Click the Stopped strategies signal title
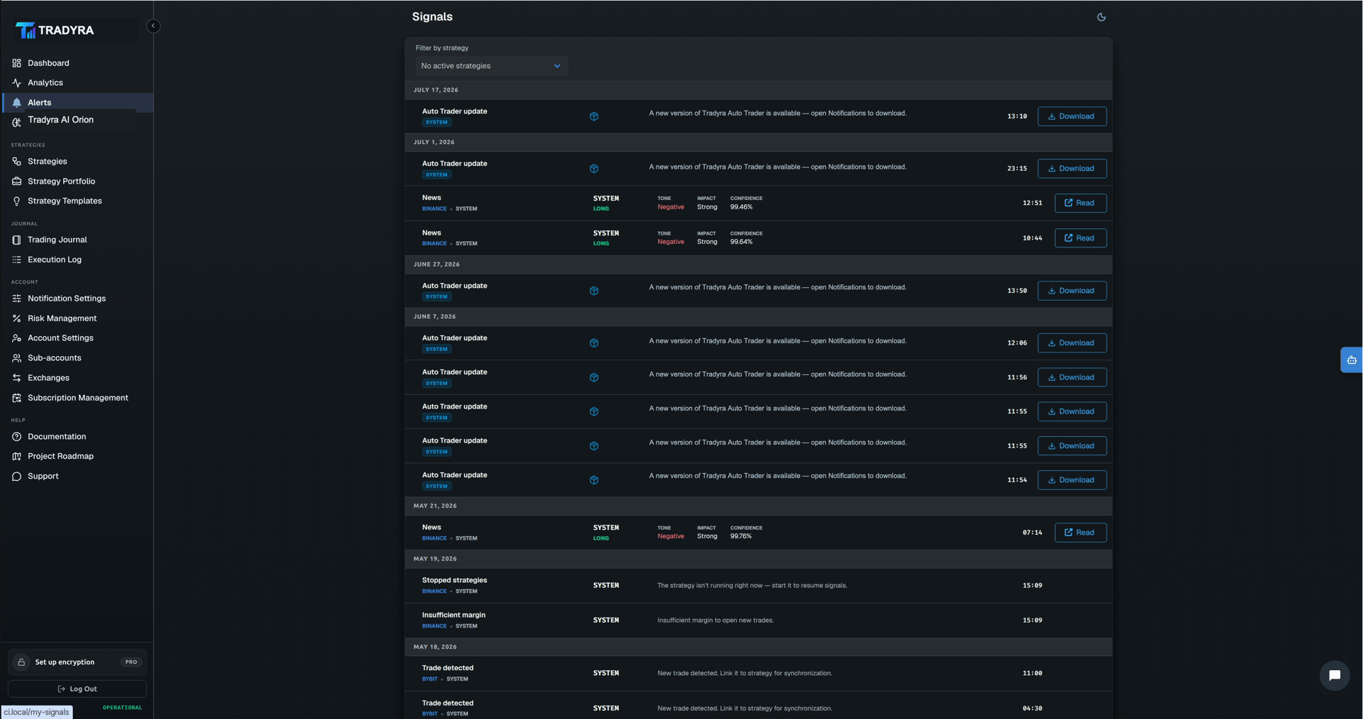 point(454,580)
